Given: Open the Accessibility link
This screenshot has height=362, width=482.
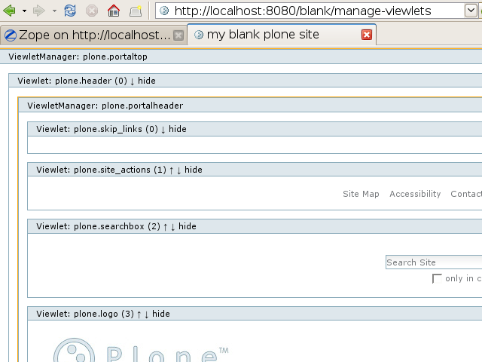Looking at the screenshot, I should coord(415,194).
